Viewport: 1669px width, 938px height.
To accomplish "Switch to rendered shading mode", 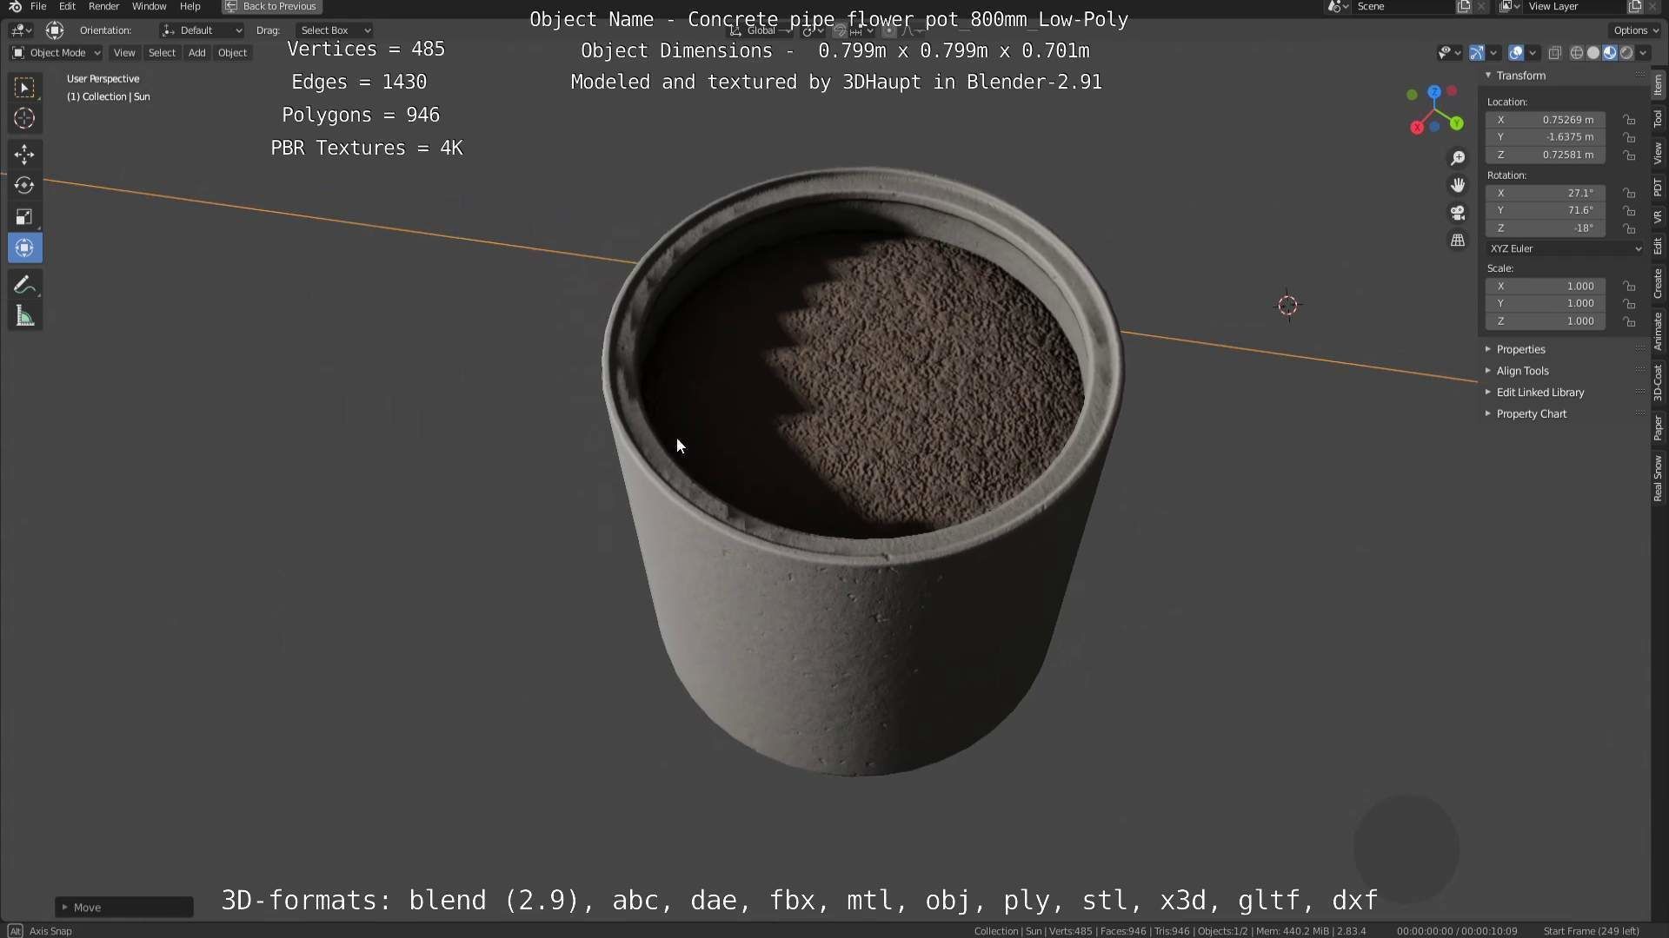I will (x=1626, y=53).
